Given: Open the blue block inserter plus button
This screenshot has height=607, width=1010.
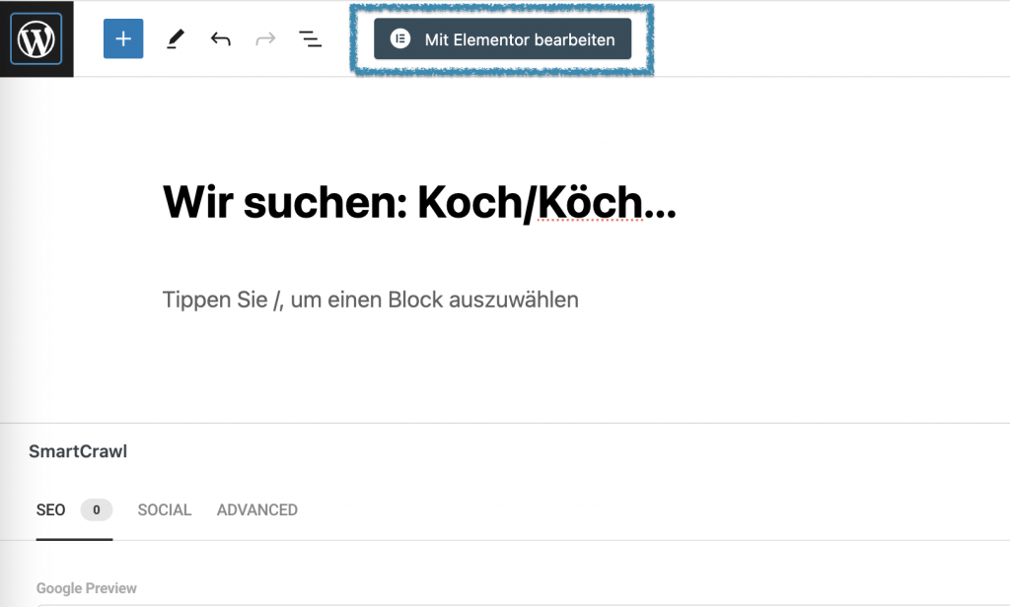Looking at the screenshot, I should coord(123,39).
